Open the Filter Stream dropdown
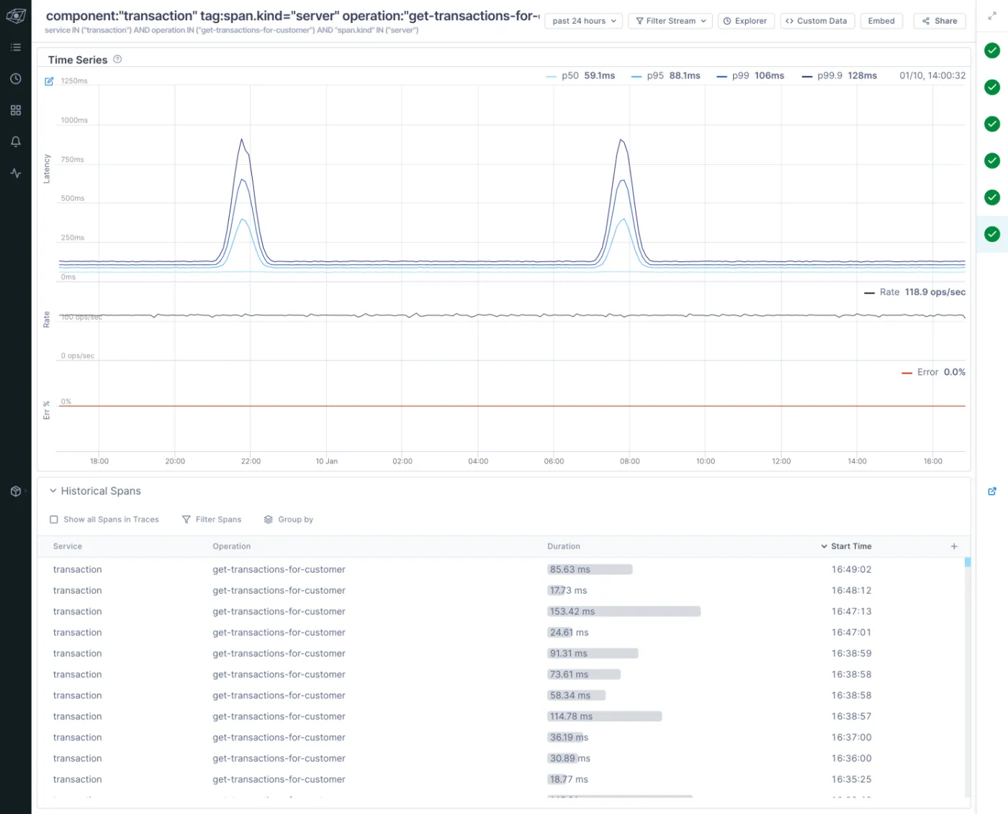Viewport: 1008px width, 814px height. (670, 21)
